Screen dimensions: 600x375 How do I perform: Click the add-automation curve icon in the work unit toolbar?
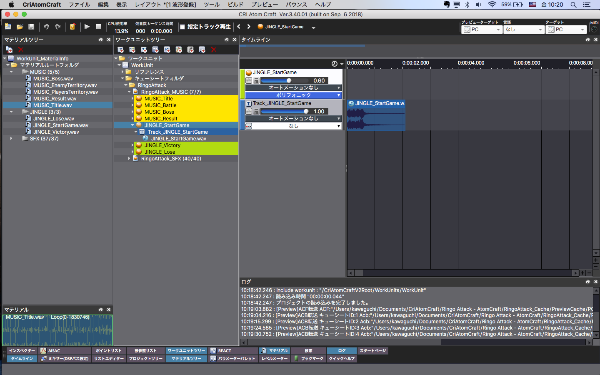[179, 50]
